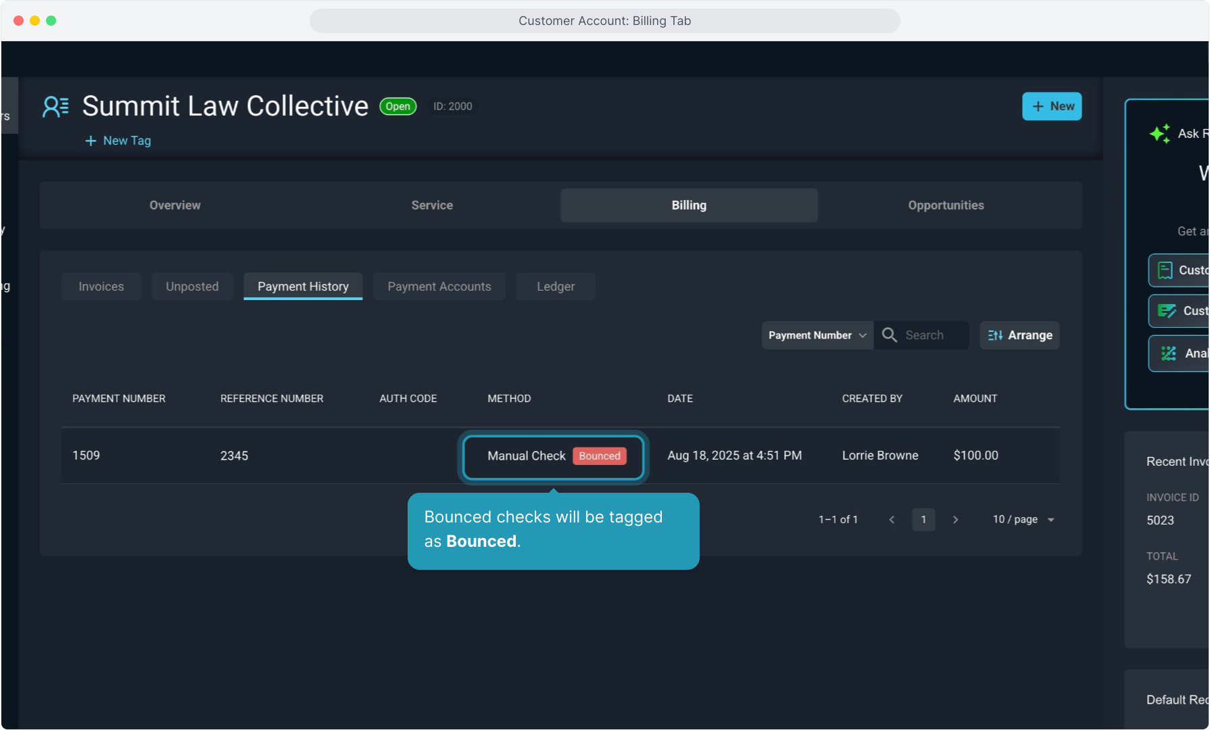Click the magnifier search icon
The image size is (1210, 730).
click(889, 335)
